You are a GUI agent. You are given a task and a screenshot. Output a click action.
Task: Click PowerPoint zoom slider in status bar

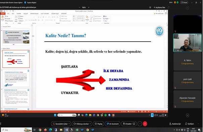156,112
